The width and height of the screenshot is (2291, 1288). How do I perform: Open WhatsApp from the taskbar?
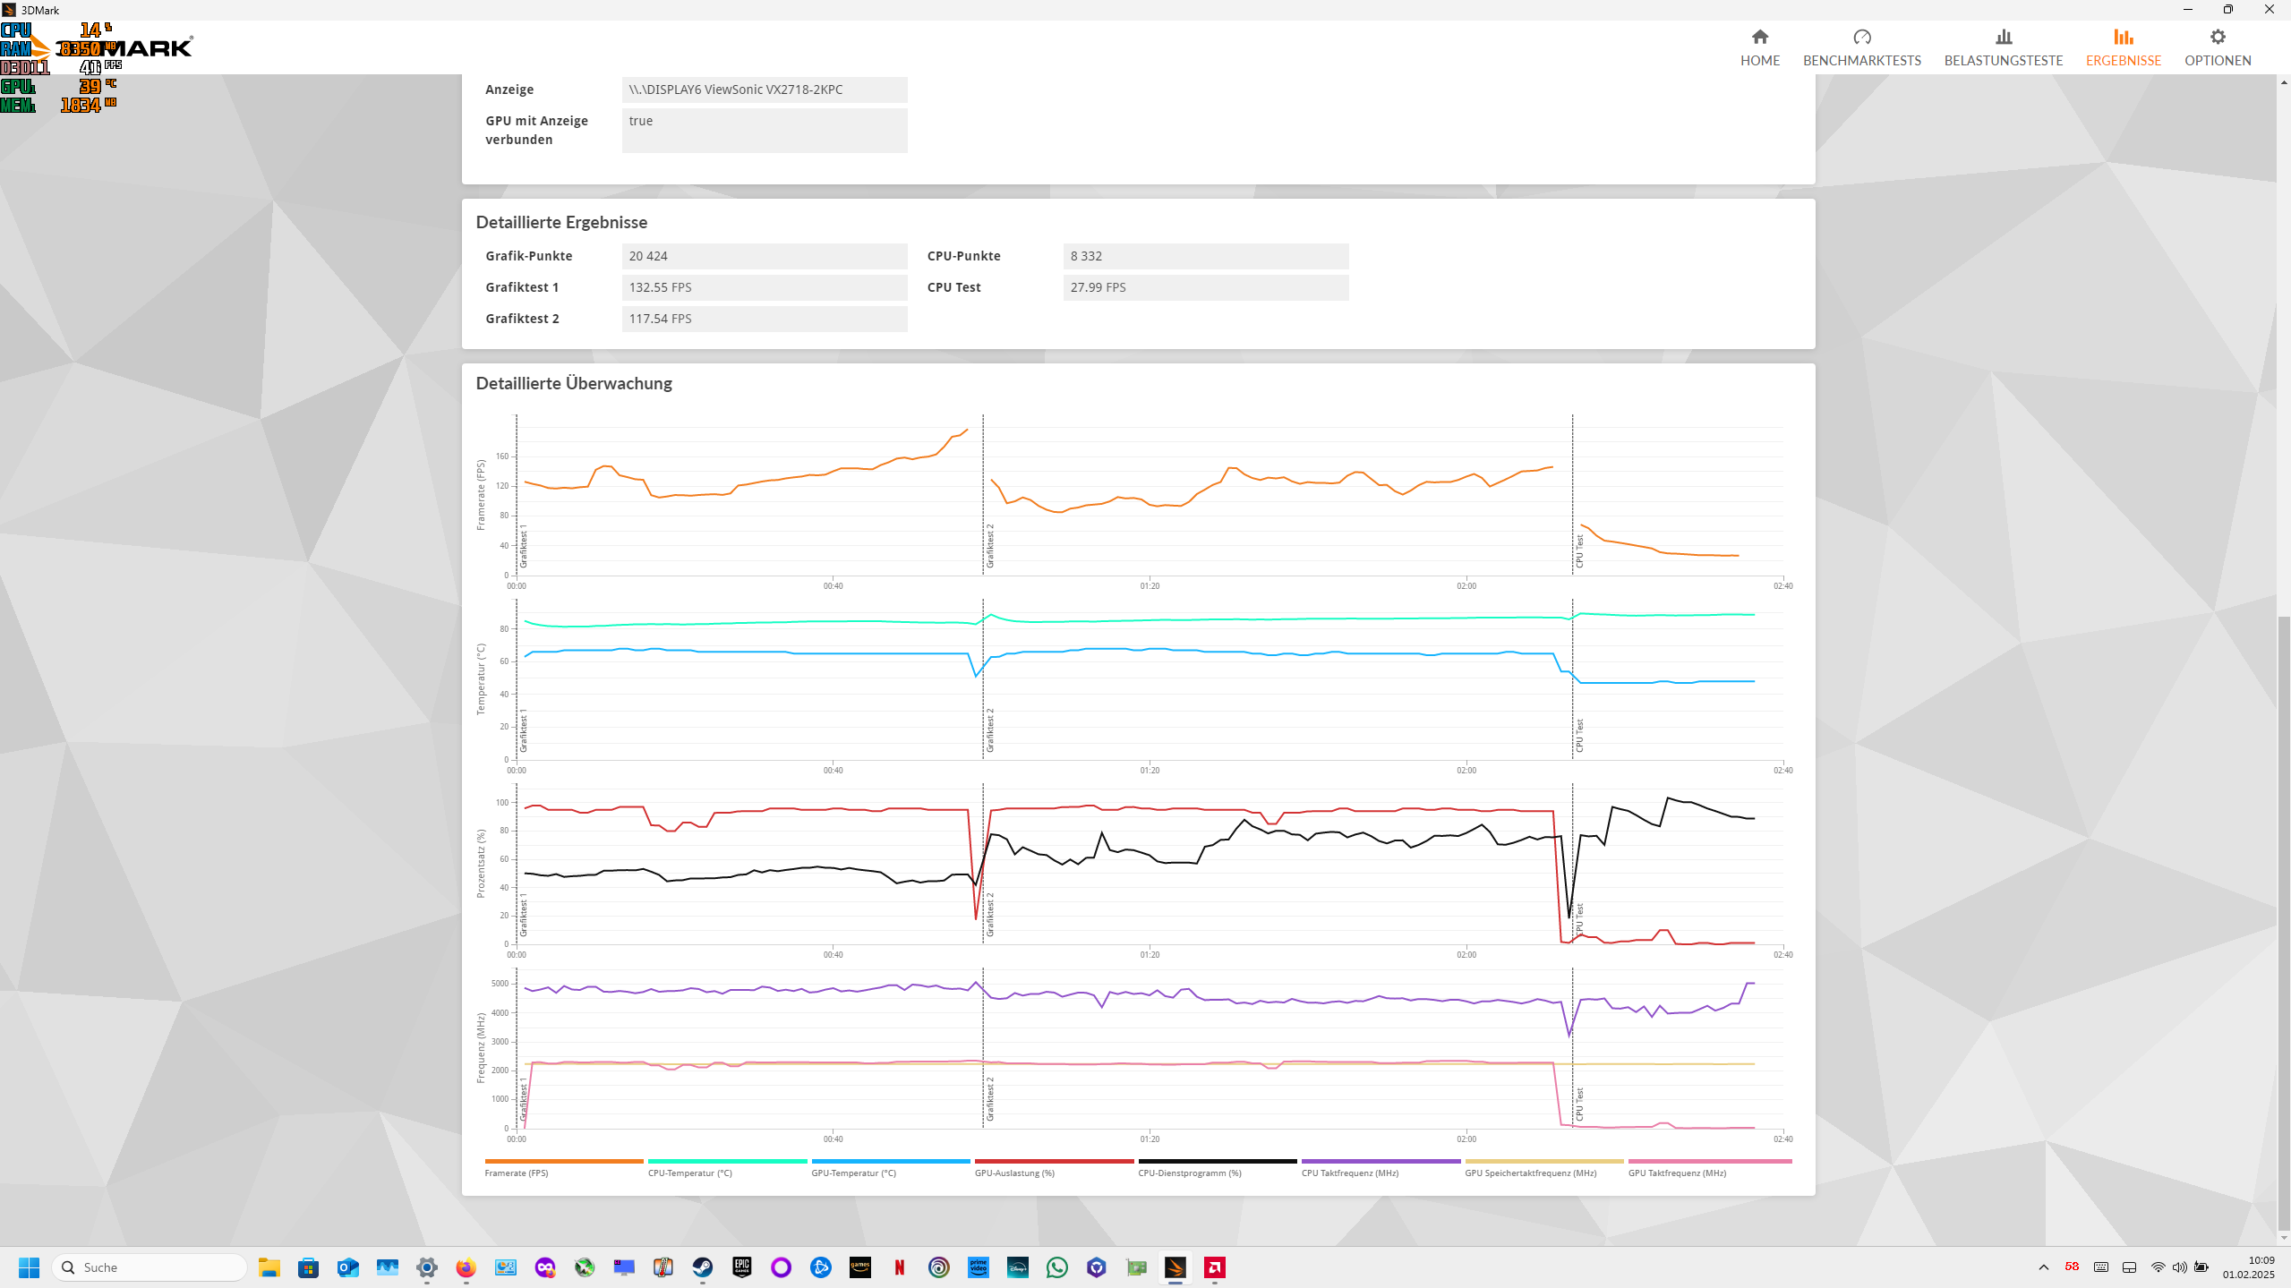coord(1057,1267)
